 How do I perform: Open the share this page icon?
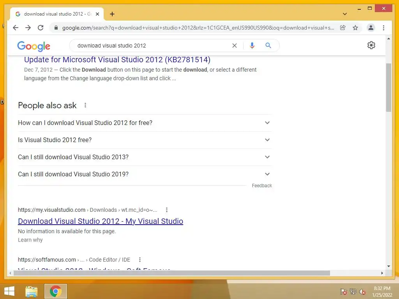pos(343,28)
